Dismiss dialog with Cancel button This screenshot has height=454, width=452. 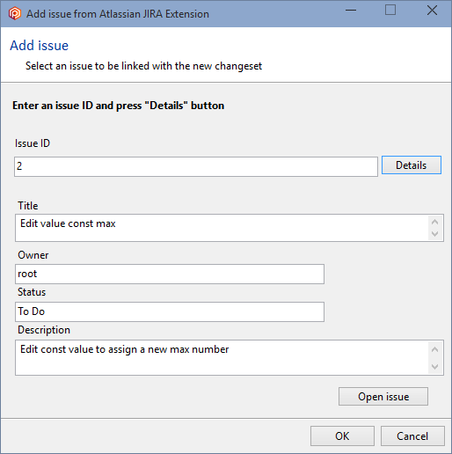click(412, 436)
